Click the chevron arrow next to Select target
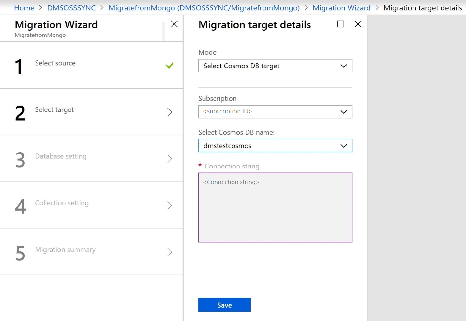This screenshot has height=321, width=466. [x=170, y=112]
